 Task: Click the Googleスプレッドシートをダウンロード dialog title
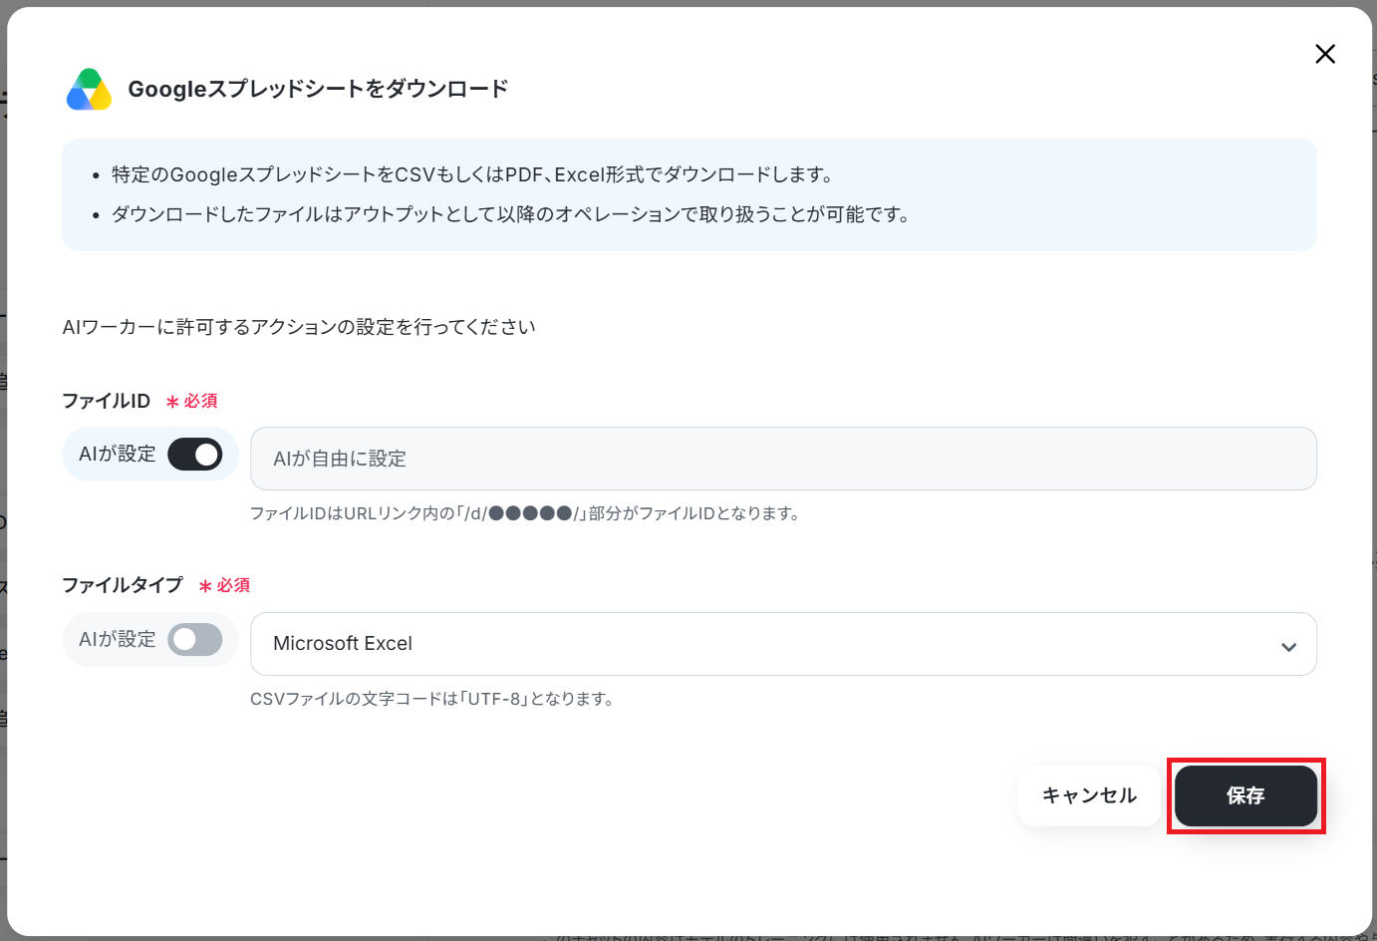pos(318,89)
